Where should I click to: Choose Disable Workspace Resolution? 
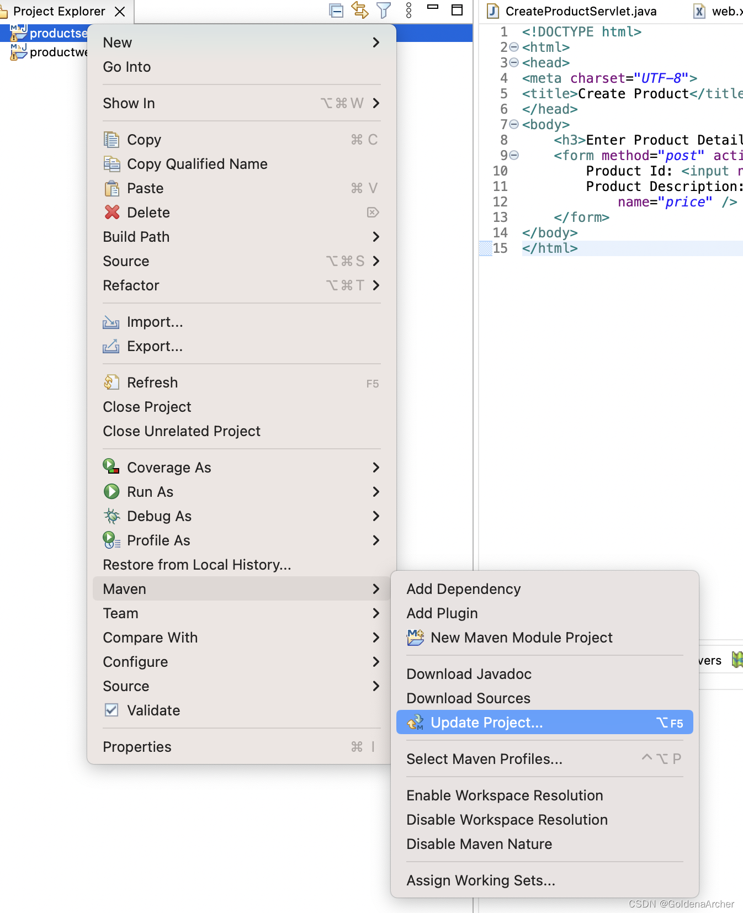545,820
